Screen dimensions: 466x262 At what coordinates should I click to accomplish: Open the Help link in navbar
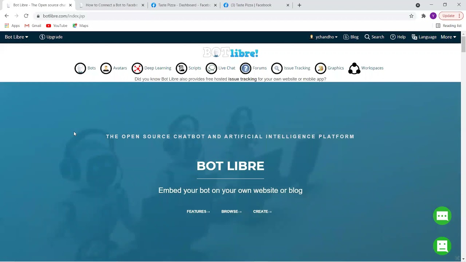(x=398, y=37)
